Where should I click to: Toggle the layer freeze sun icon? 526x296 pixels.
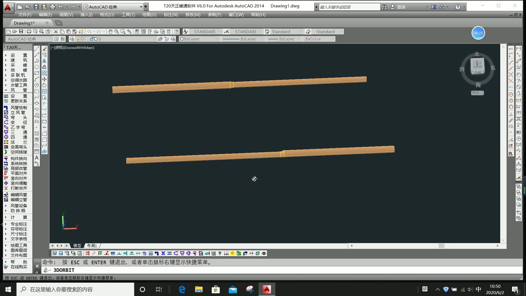[x=82, y=39]
